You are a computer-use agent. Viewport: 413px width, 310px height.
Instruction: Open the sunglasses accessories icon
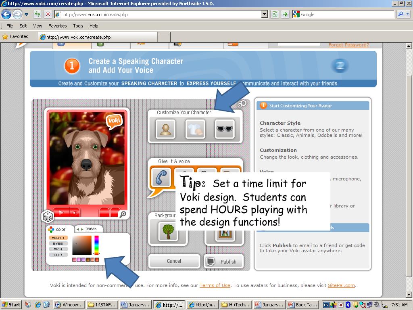pyautogui.click(x=225, y=129)
